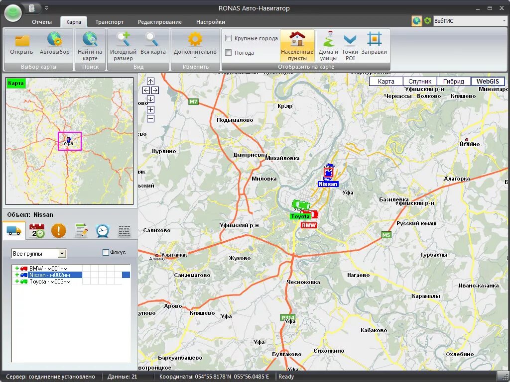Screen dimensions: 510x382
Task: Click the quick access database icon in title bar
Action: (x=32, y=8)
